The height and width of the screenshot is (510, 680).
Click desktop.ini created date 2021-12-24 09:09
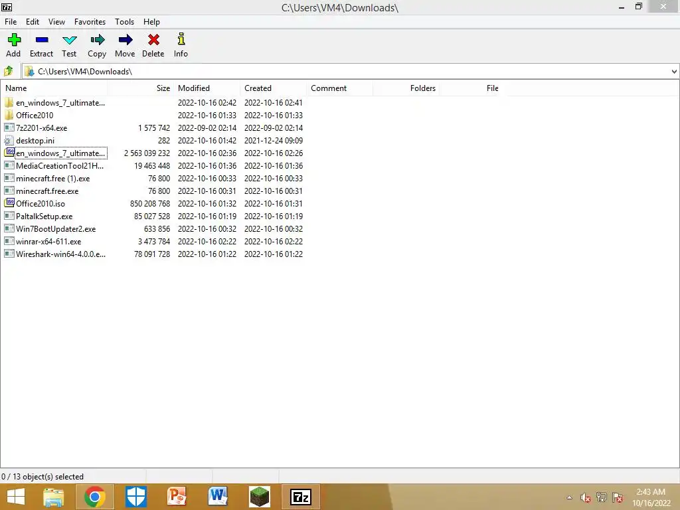[274, 141]
